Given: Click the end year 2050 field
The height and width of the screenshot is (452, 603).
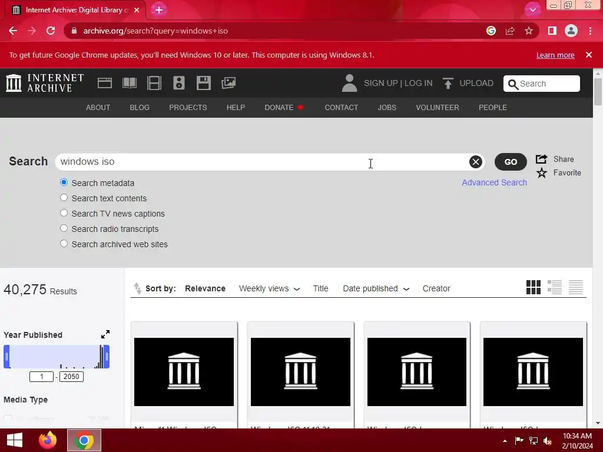Looking at the screenshot, I should [x=71, y=377].
